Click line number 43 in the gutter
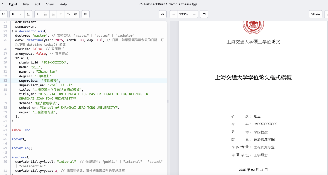Viewport: 328px width, 175px height. point(5,130)
